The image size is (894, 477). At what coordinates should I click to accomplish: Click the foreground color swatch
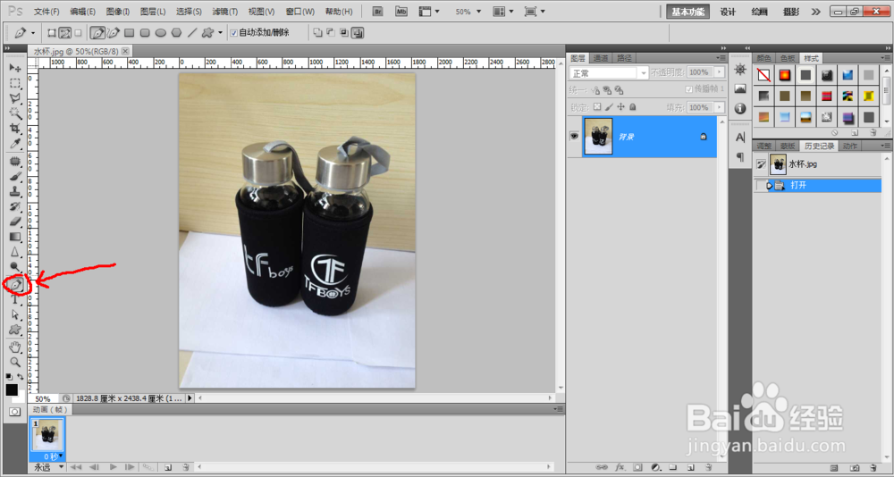(x=12, y=389)
